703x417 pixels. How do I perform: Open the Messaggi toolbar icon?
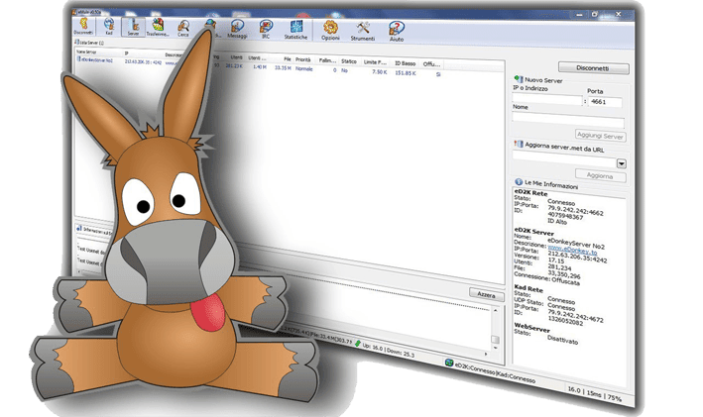click(237, 30)
